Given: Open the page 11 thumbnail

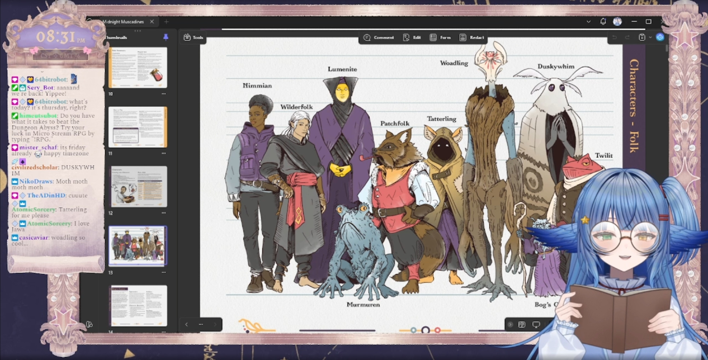Looking at the screenshot, I should 138,127.
